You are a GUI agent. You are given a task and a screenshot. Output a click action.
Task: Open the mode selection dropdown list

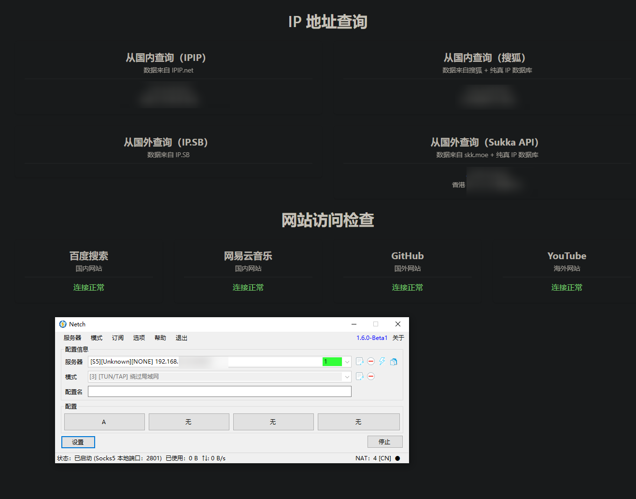point(346,376)
